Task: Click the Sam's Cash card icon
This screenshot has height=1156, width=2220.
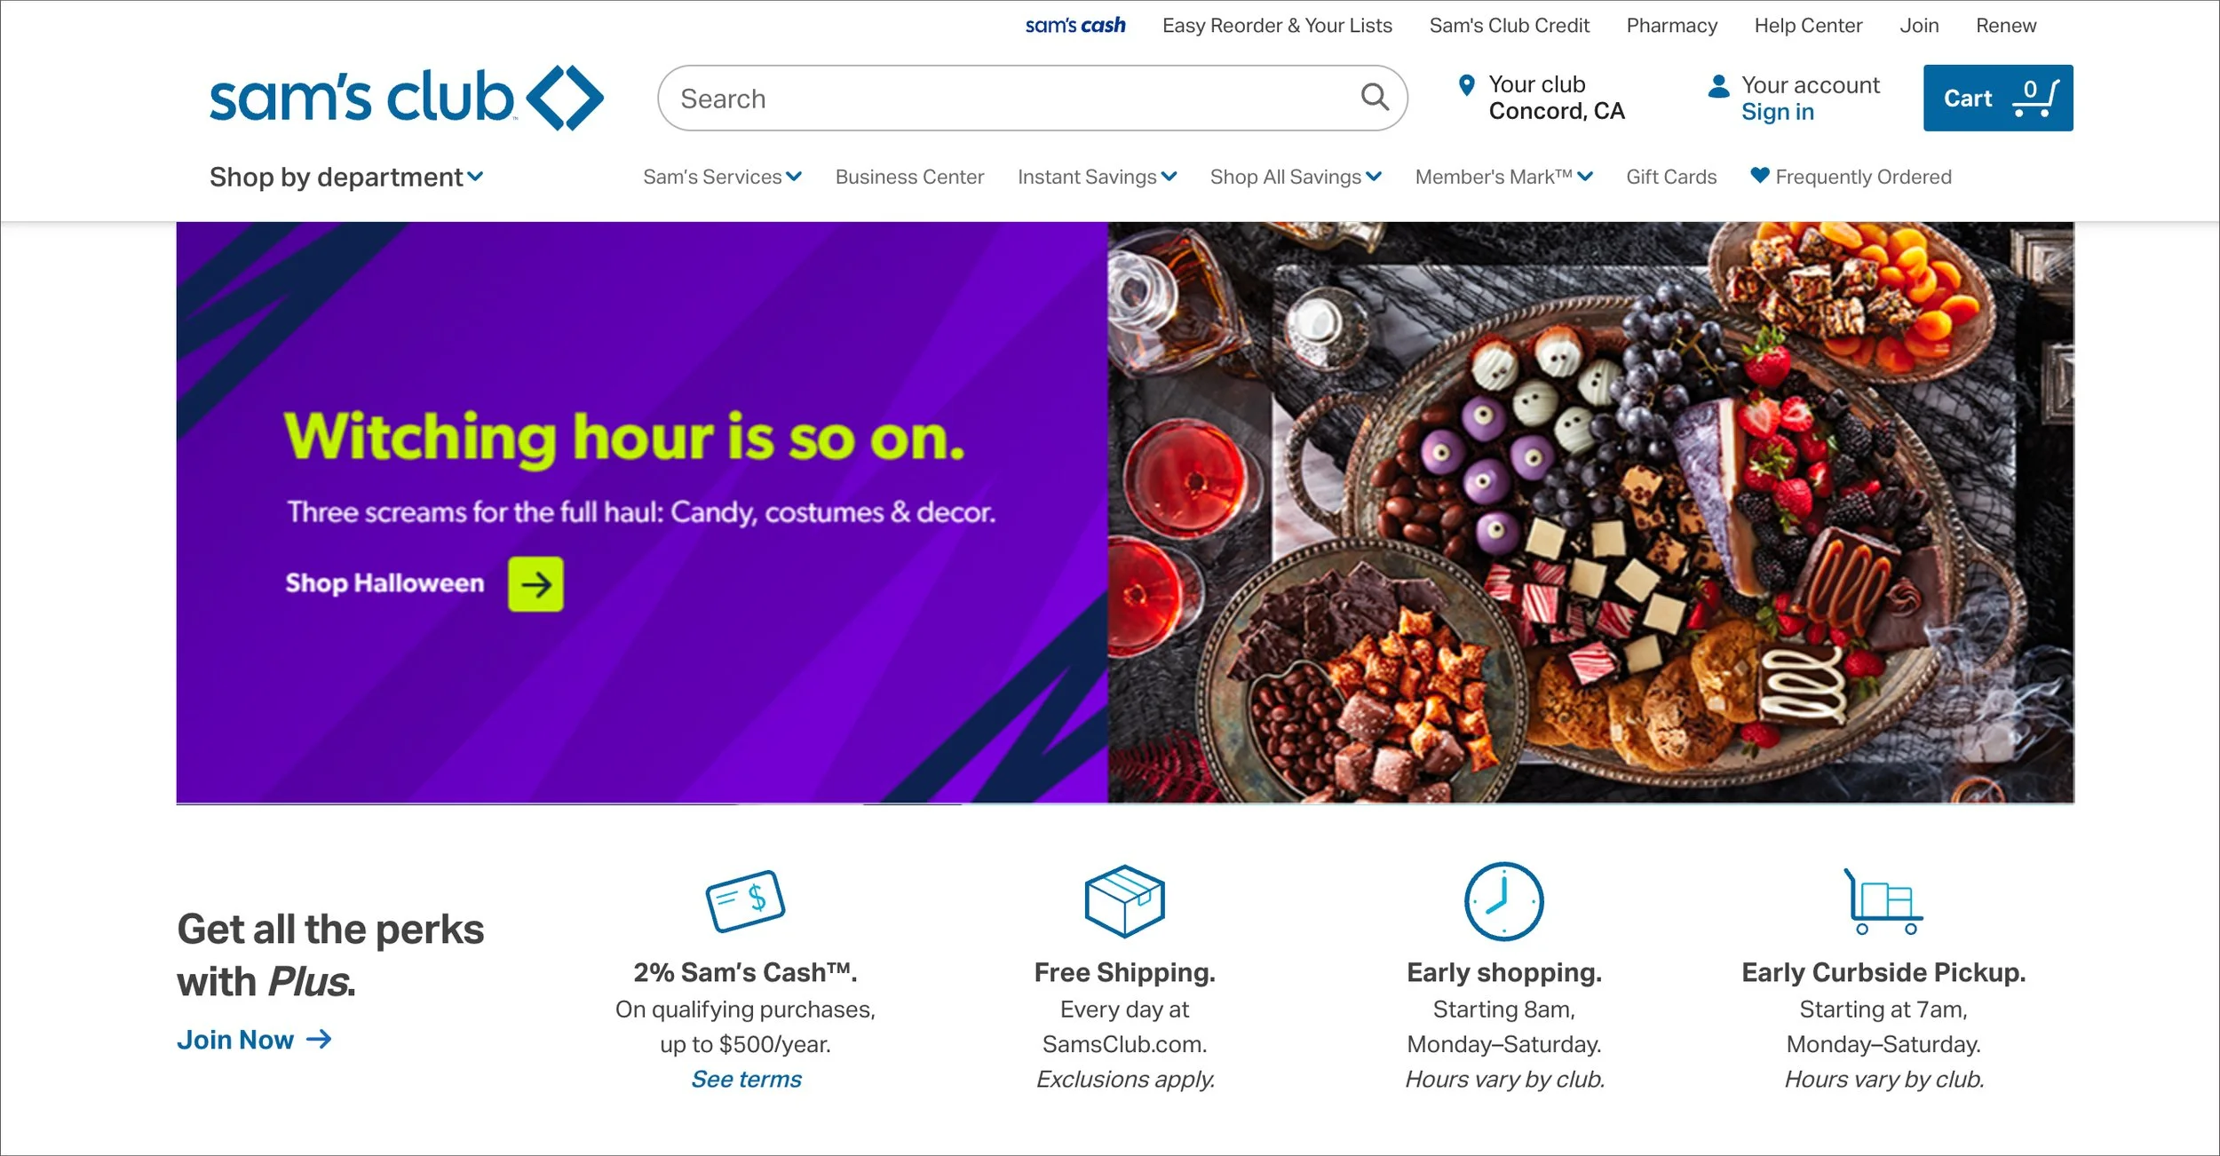Action: [x=745, y=900]
